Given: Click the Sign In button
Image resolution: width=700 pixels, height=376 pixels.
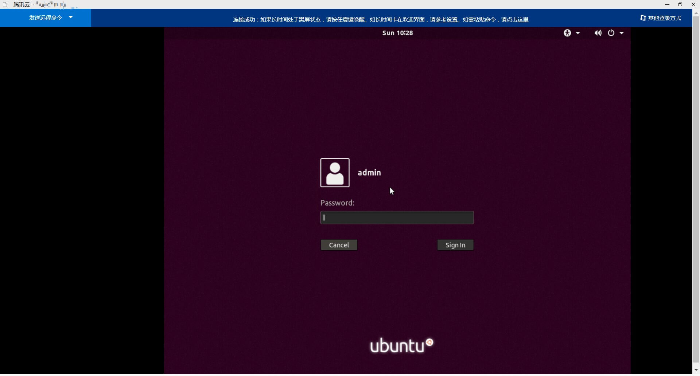Looking at the screenshot, I should point(455,245).
